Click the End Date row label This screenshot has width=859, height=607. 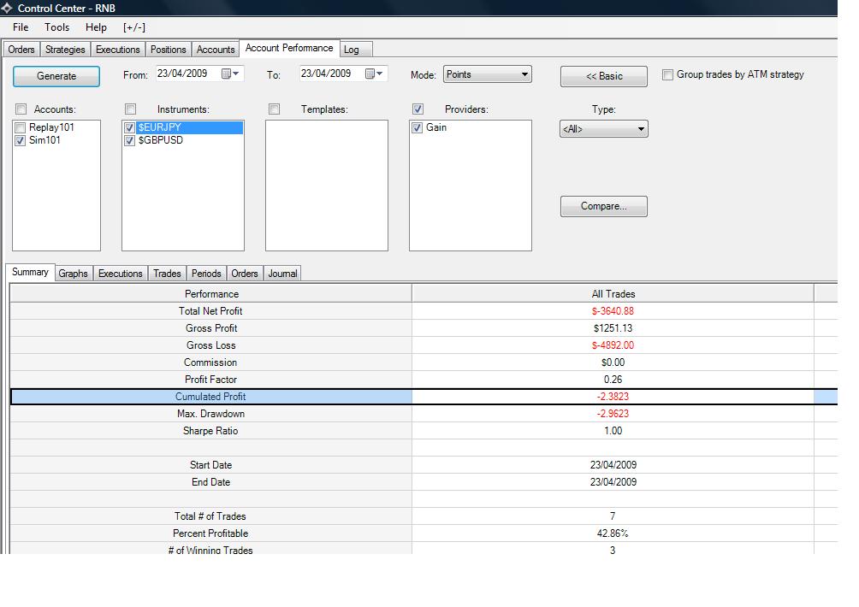(211, 482)
